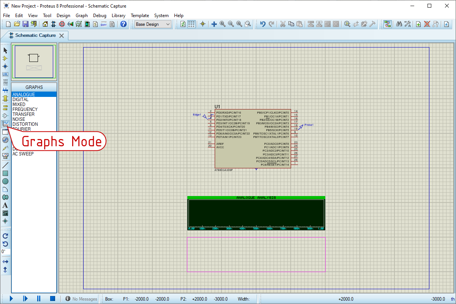Click the Undo arrow
The image size is (456, 304).
click(263, 24)
